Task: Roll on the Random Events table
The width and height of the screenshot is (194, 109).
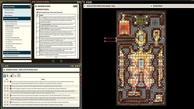Action: click(x=4, y=76)
